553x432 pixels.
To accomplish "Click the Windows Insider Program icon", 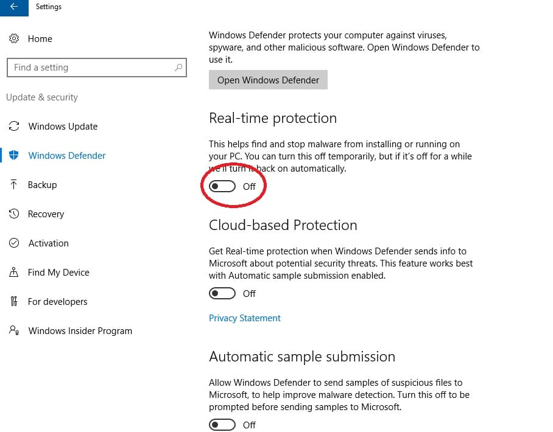I will (14, 331).
